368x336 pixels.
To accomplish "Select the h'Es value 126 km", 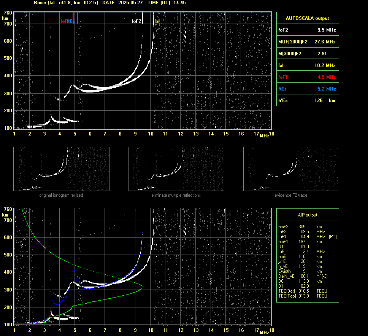I will point(325,100).
